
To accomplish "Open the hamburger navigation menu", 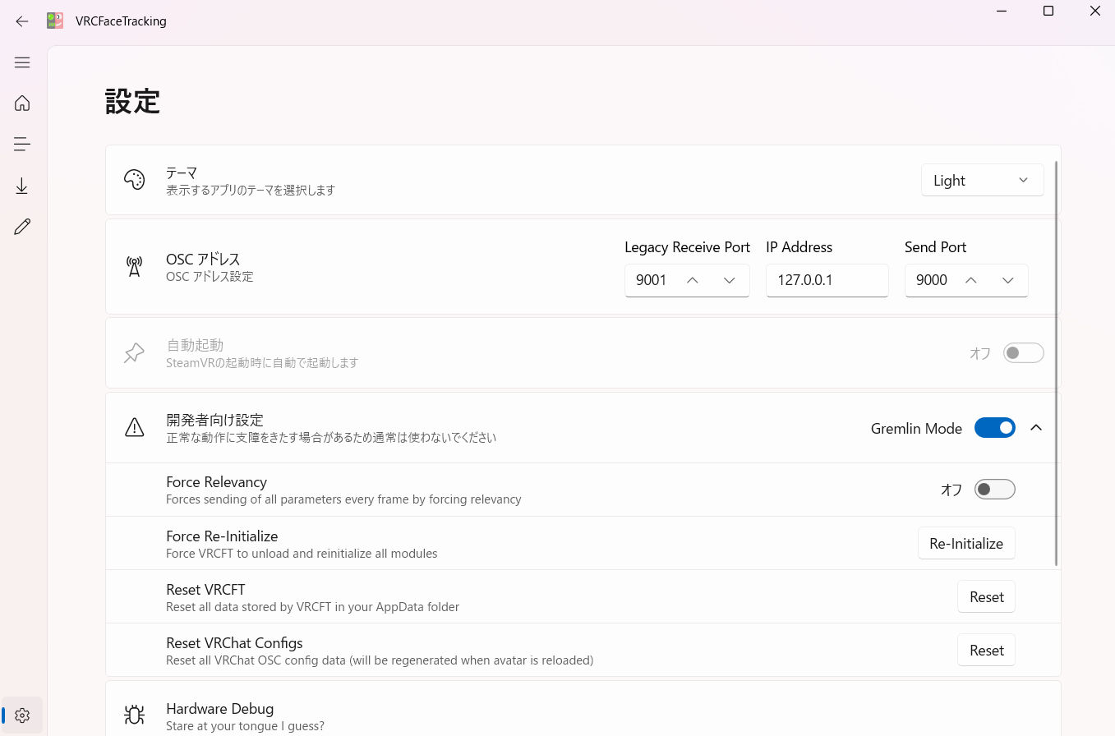I will [22, 62].
